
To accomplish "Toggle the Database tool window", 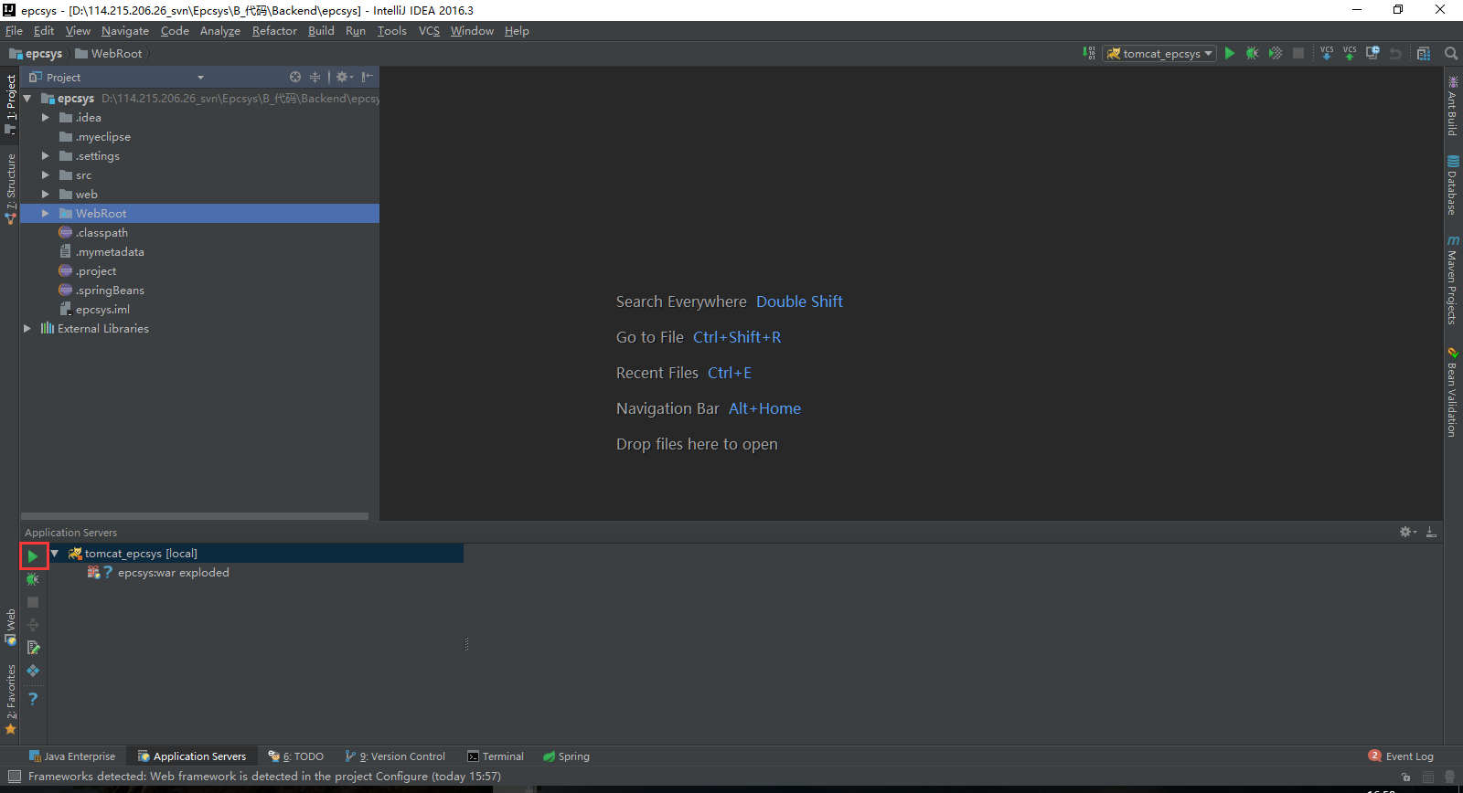I will tap(1452, 185).
